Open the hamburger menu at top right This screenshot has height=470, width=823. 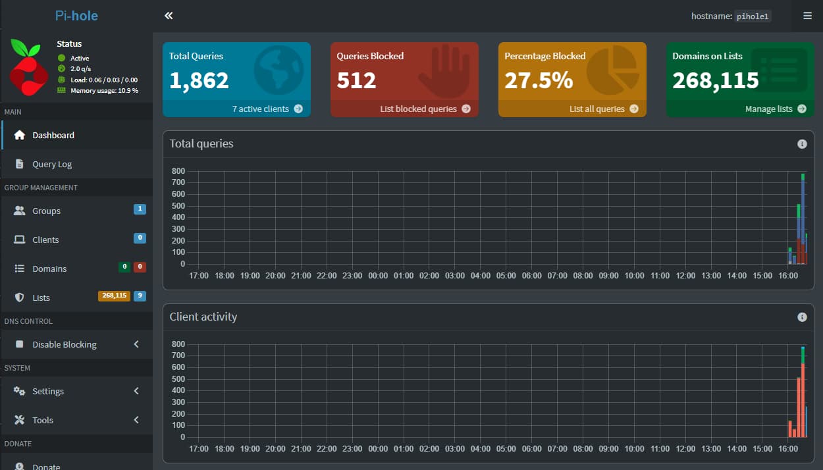point(807,16)
